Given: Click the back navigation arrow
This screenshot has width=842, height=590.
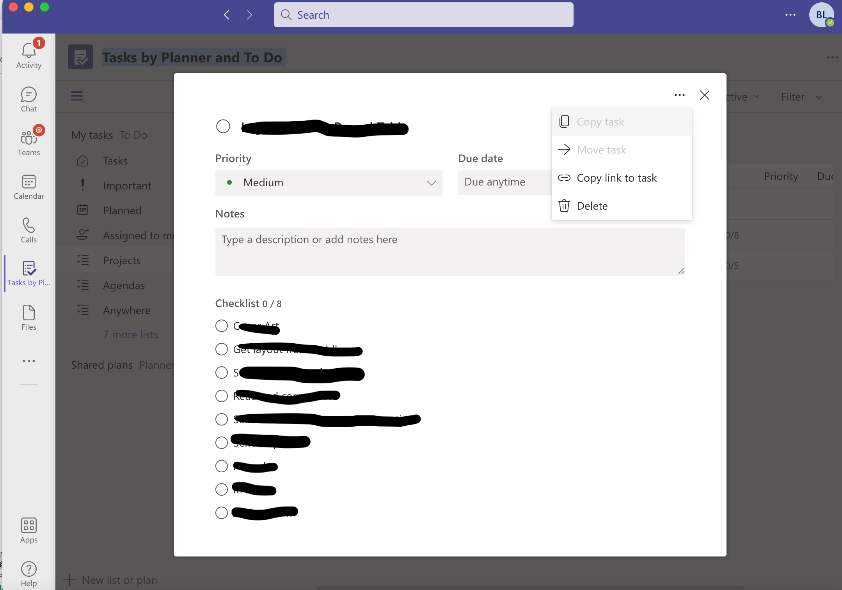Looking at the screenshot, I should [x=227, y=15].
